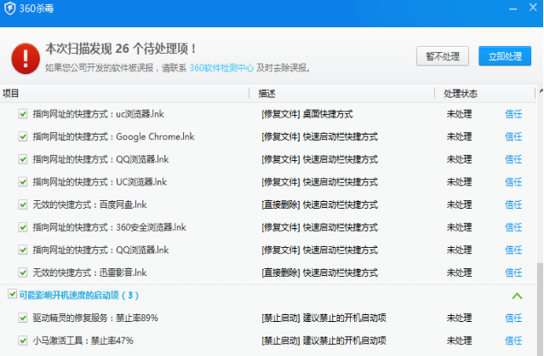Click the 360杀毒 shield logo
Viewport: 544px width, 356px height.
click(9, 9)
